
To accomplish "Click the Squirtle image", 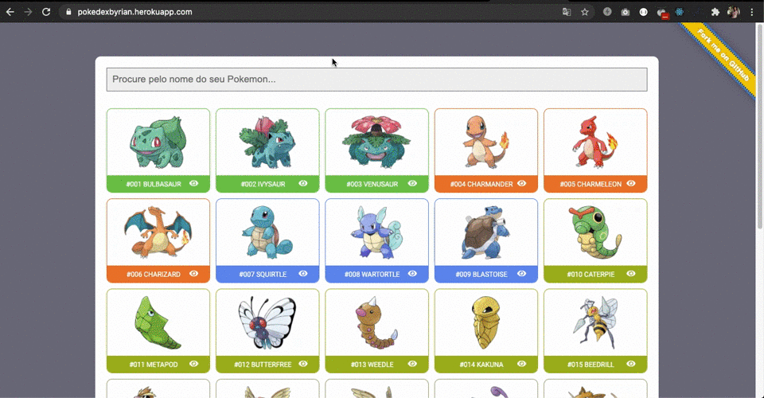I will click(x=267, y=232).
